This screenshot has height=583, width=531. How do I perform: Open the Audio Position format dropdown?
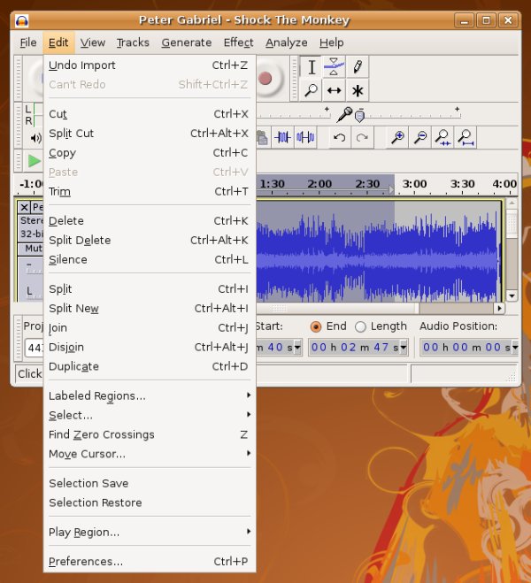[515, 348]
